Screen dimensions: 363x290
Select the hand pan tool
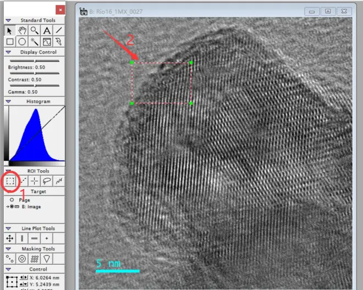22,31
